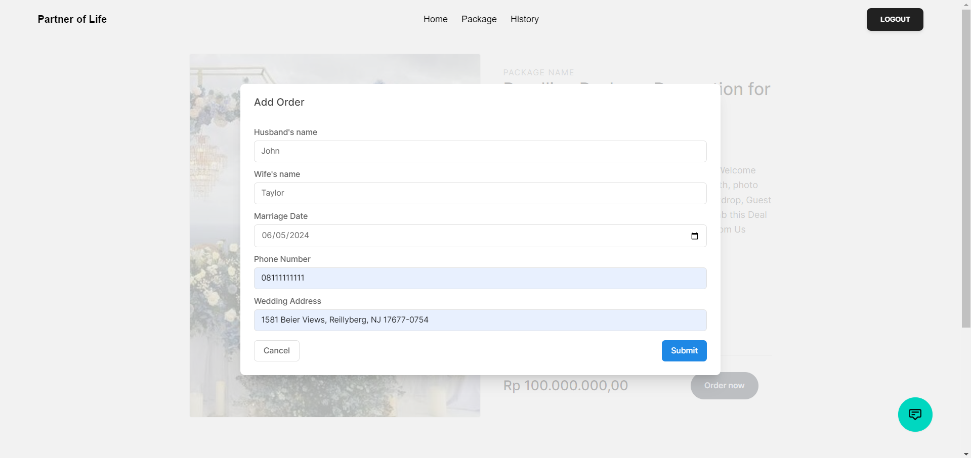This screenshot has width=971, height=458.
Task: Click the Phone Number label
Action: point(282,259)
